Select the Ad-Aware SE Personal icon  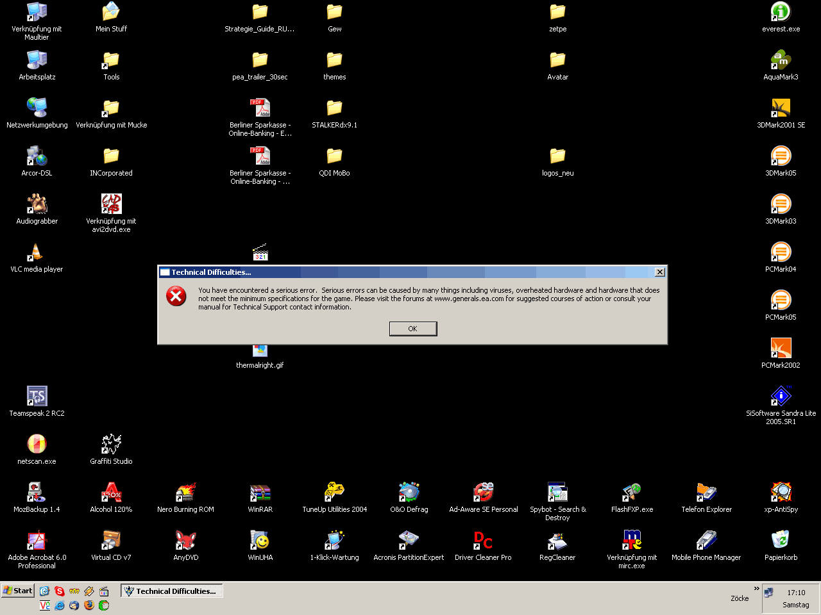(x=483, y=498)
